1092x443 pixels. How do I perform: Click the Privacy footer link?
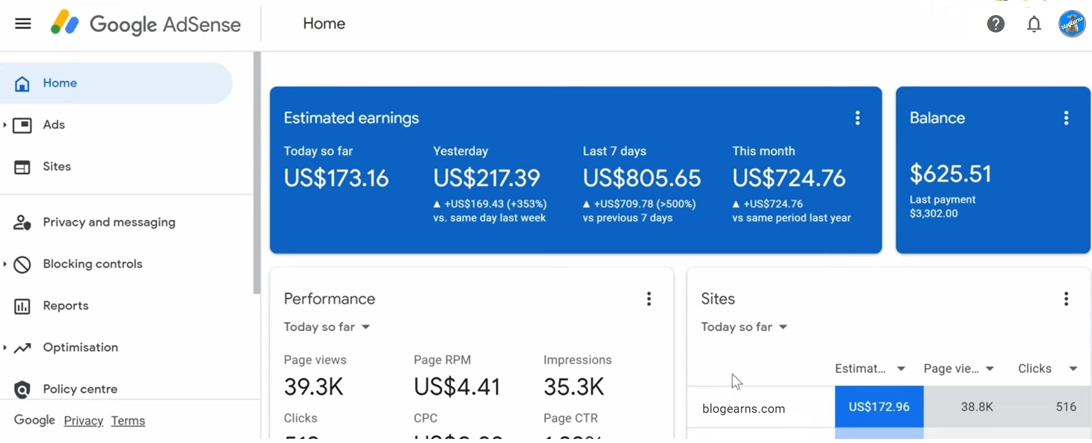[83, 421]
